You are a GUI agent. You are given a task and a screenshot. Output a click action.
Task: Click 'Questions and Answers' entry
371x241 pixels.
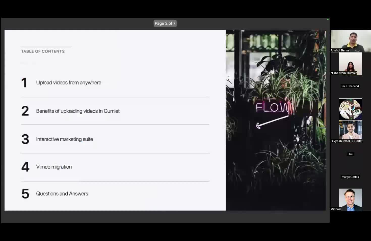click(x=62, y=194)
